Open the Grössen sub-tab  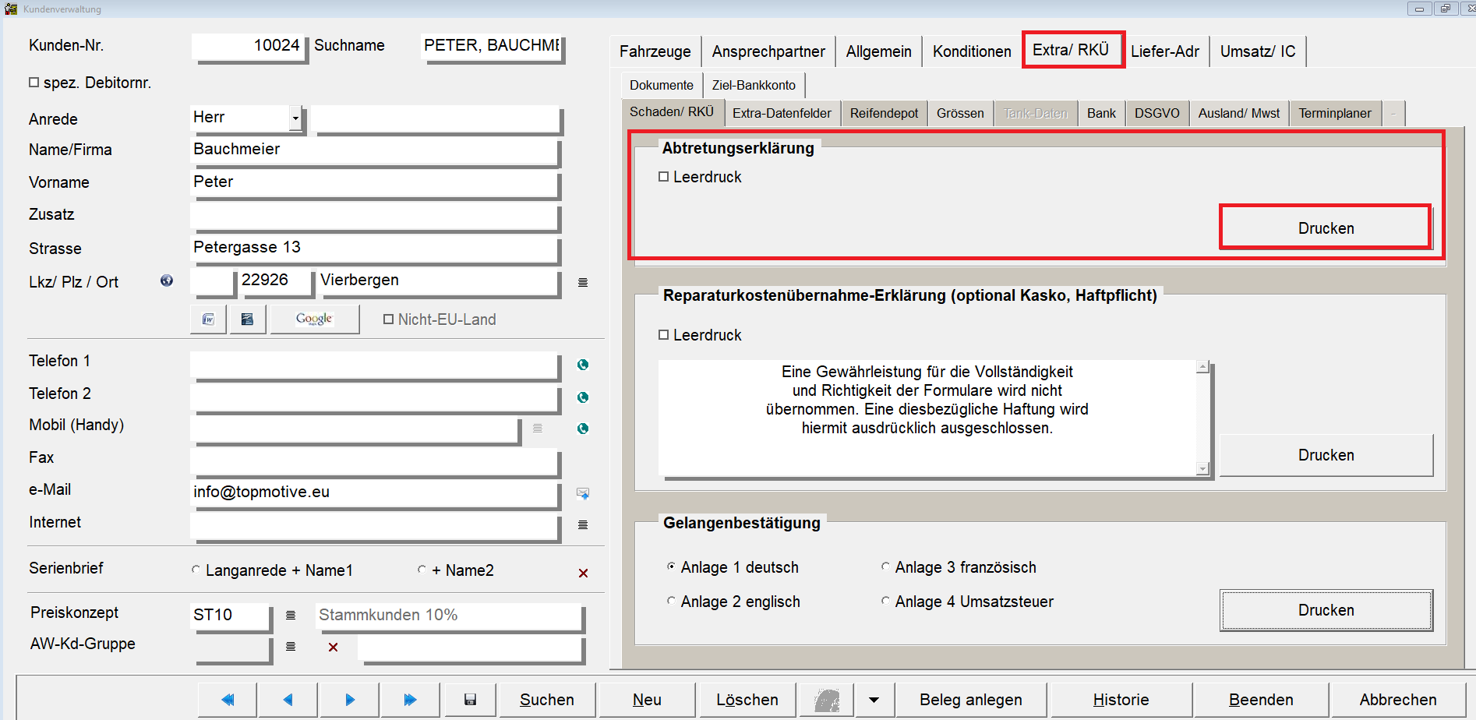[960, 113]
